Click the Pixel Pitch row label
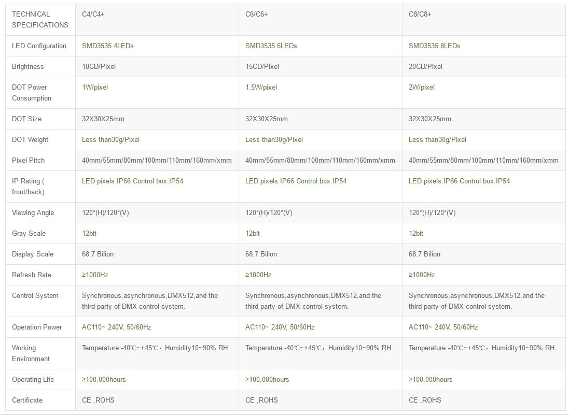 (29, 160)
